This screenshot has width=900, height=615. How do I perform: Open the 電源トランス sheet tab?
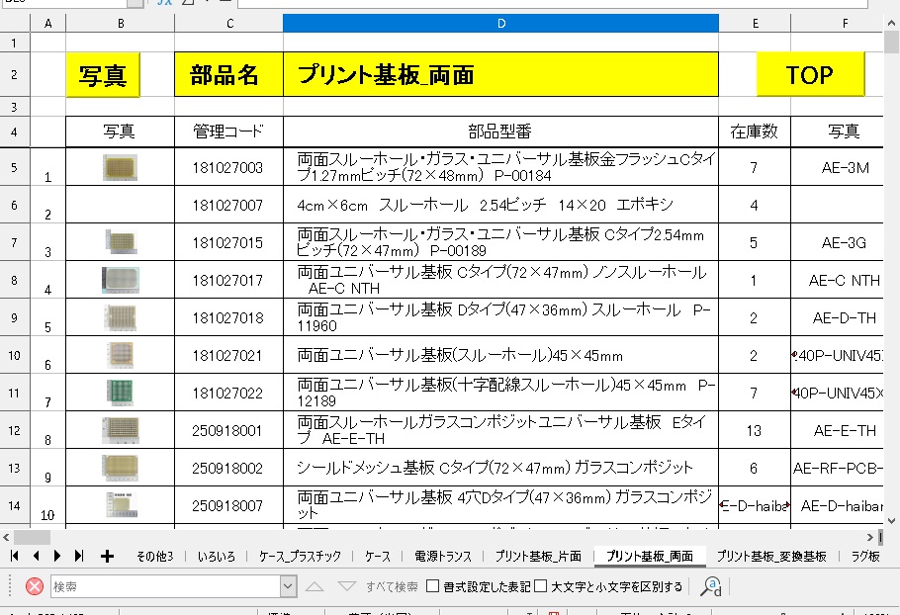442,557
